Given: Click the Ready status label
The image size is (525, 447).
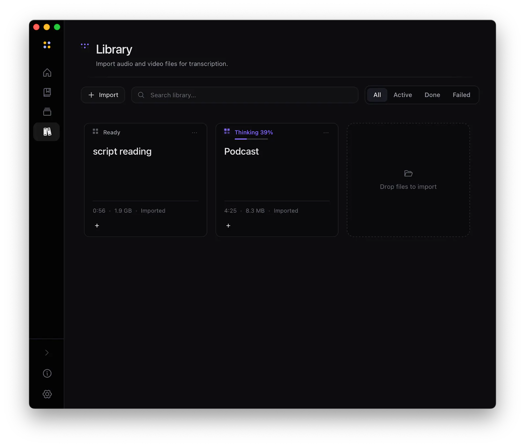Looking at the screenshot, I should pyautogui.click(x=112, y=132).
